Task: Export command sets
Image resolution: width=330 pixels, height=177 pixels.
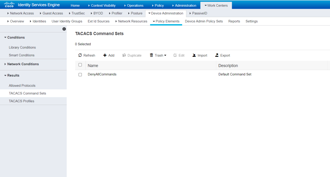Action: 222,55
